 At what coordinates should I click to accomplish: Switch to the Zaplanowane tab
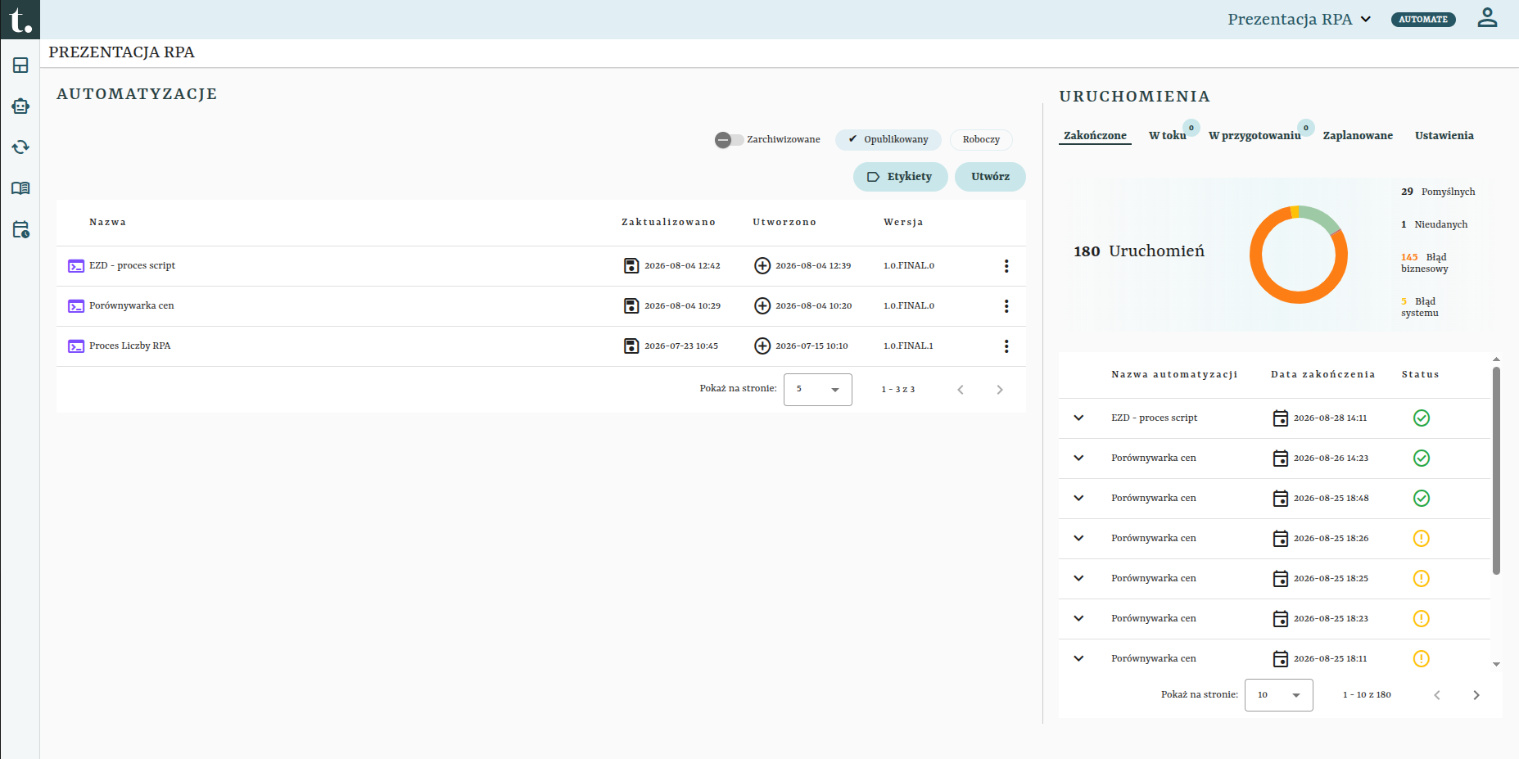click(1358, 136)
